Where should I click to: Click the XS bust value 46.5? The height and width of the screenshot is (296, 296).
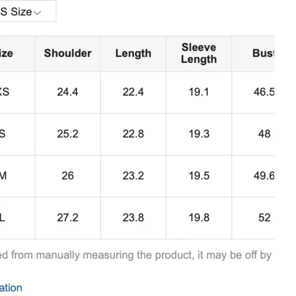tap(264, 92)
